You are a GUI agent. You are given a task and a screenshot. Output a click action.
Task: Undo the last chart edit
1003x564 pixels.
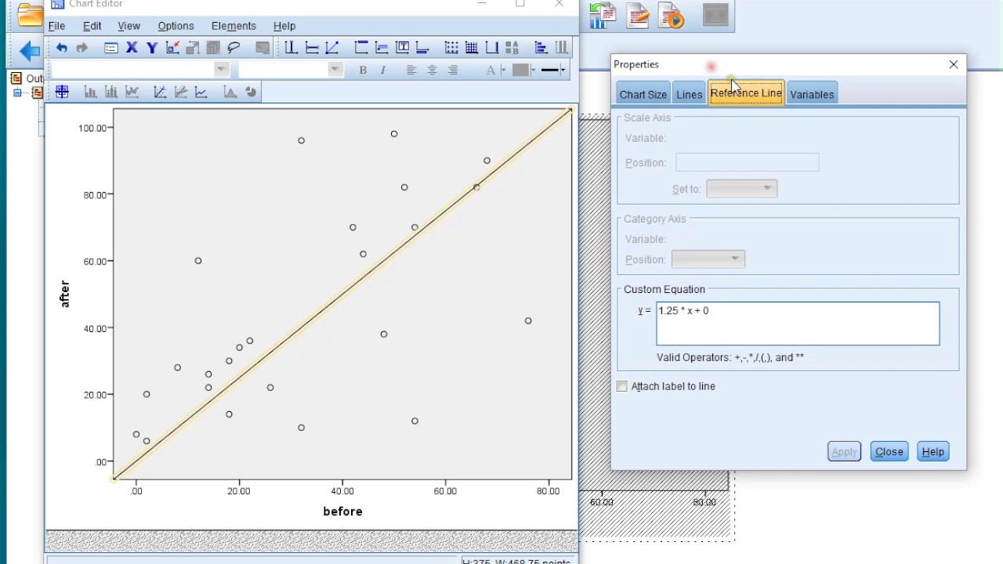61,48
